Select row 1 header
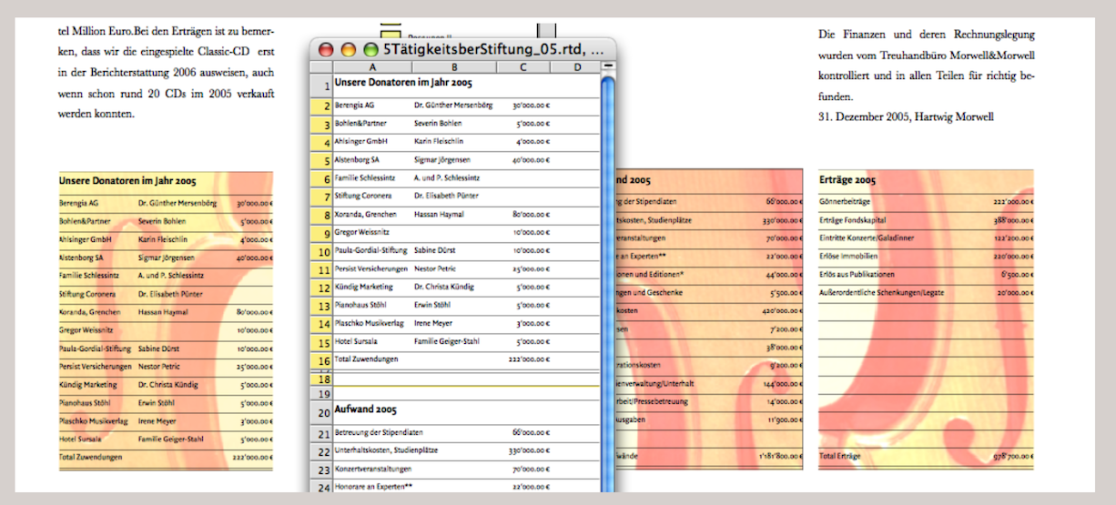The image size is (1116, 505). pyautogui.click(x=321, y=86)
